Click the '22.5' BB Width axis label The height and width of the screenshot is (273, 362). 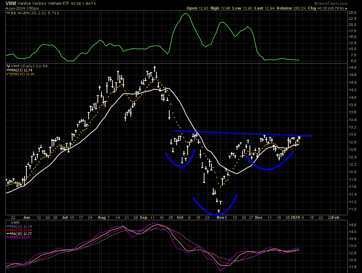[352, 19]
